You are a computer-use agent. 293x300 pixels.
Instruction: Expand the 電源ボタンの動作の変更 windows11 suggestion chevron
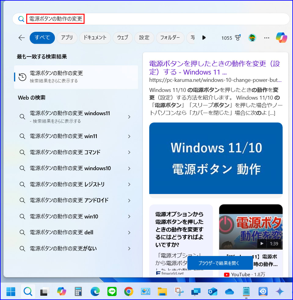point(129,117)
